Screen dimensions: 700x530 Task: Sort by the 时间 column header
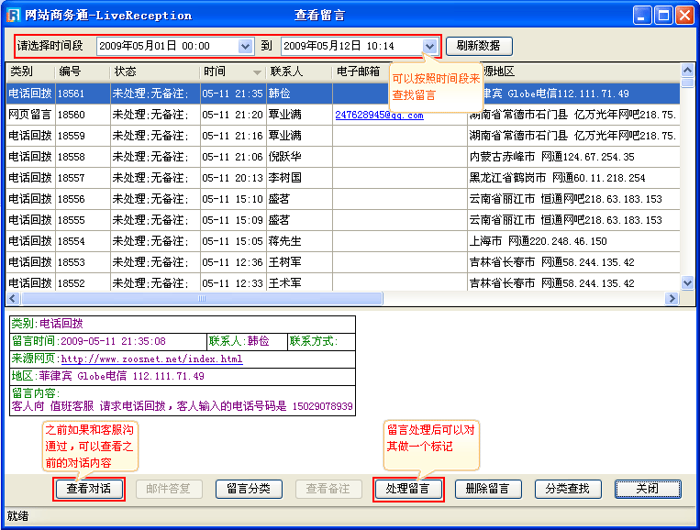232,72
